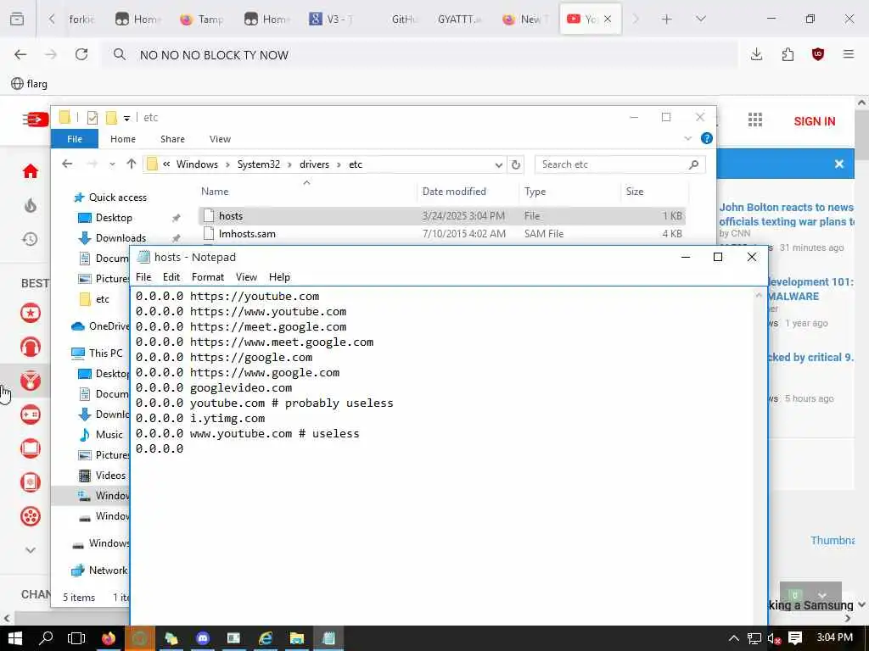
Task: Open Internet Explorer from the taskbar
Action: (266, 638)
